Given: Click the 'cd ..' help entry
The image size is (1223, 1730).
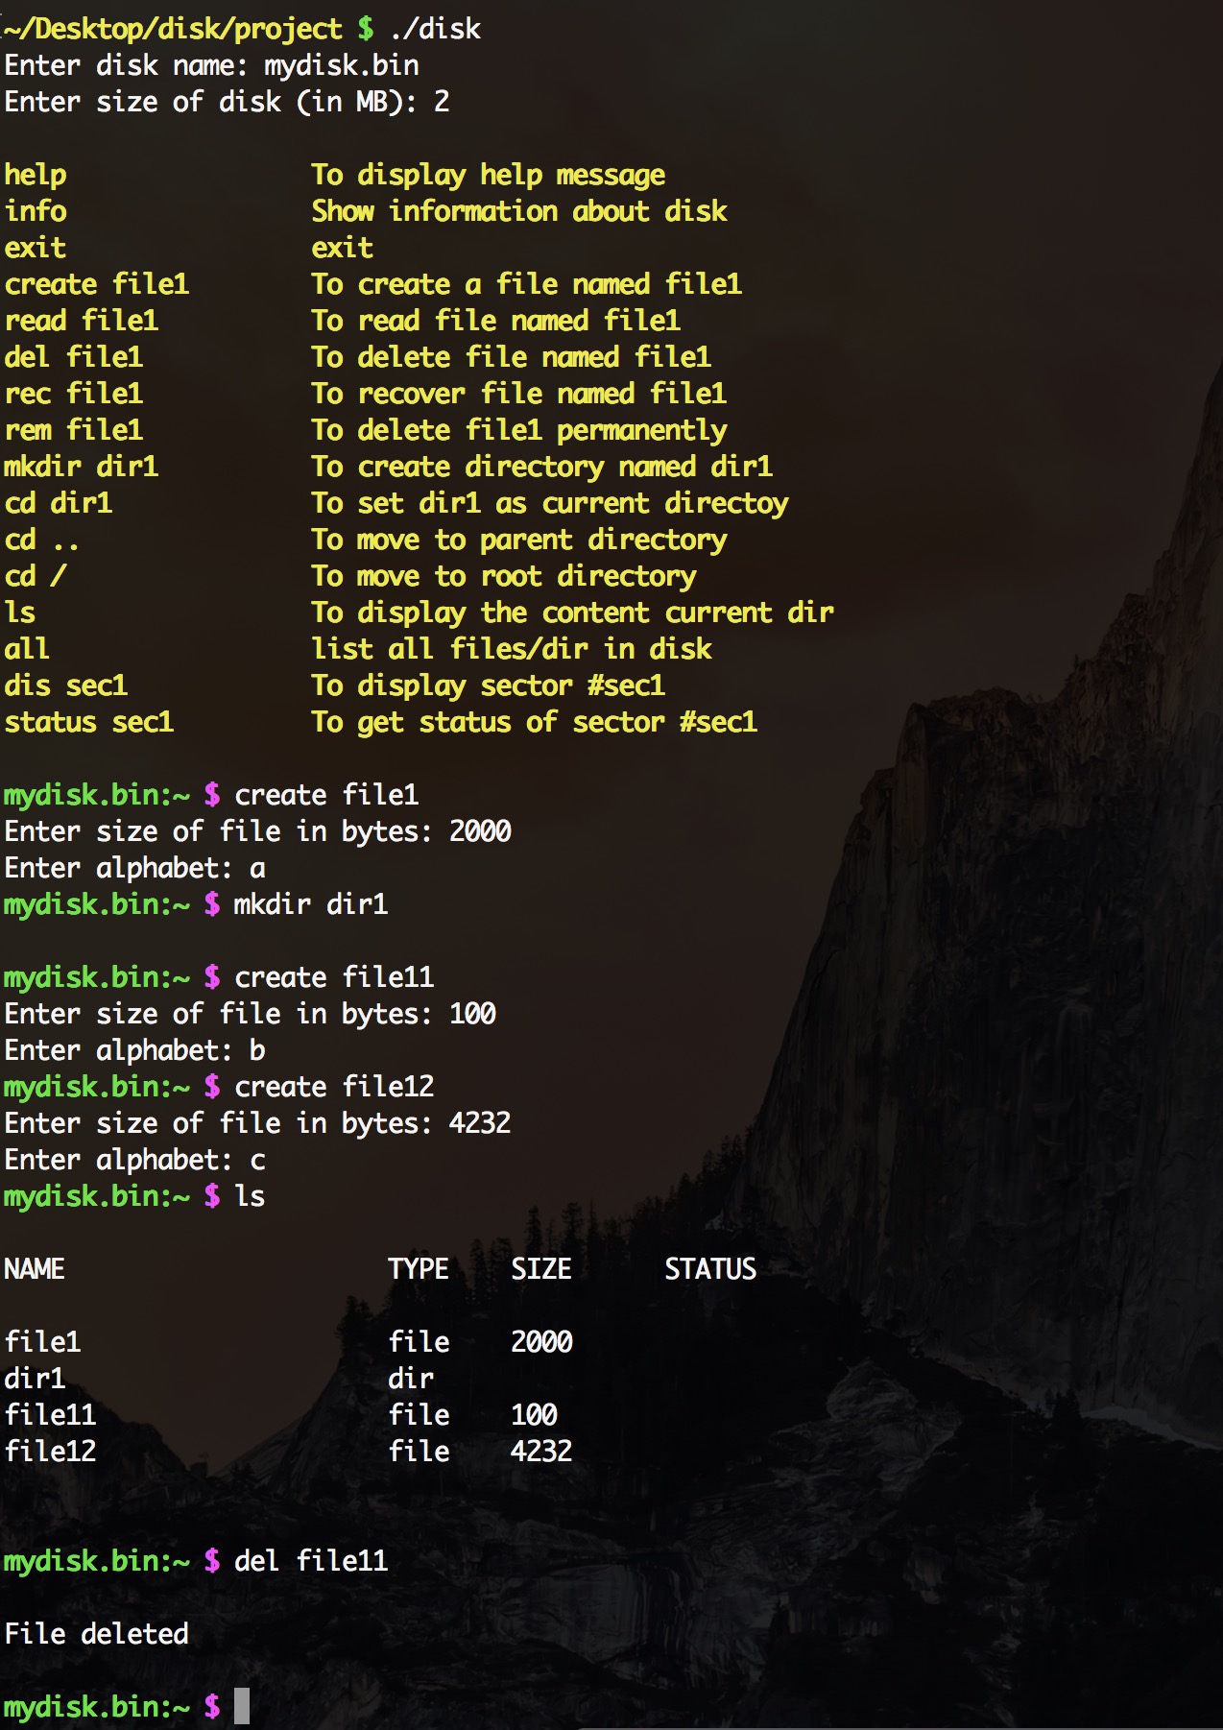Looking at the screenshot, I should tap(41, 540).
